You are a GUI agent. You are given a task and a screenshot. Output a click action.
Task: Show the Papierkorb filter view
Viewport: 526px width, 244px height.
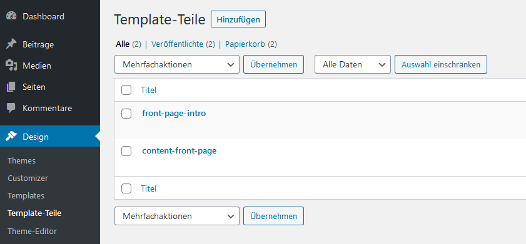coord(245,44)
